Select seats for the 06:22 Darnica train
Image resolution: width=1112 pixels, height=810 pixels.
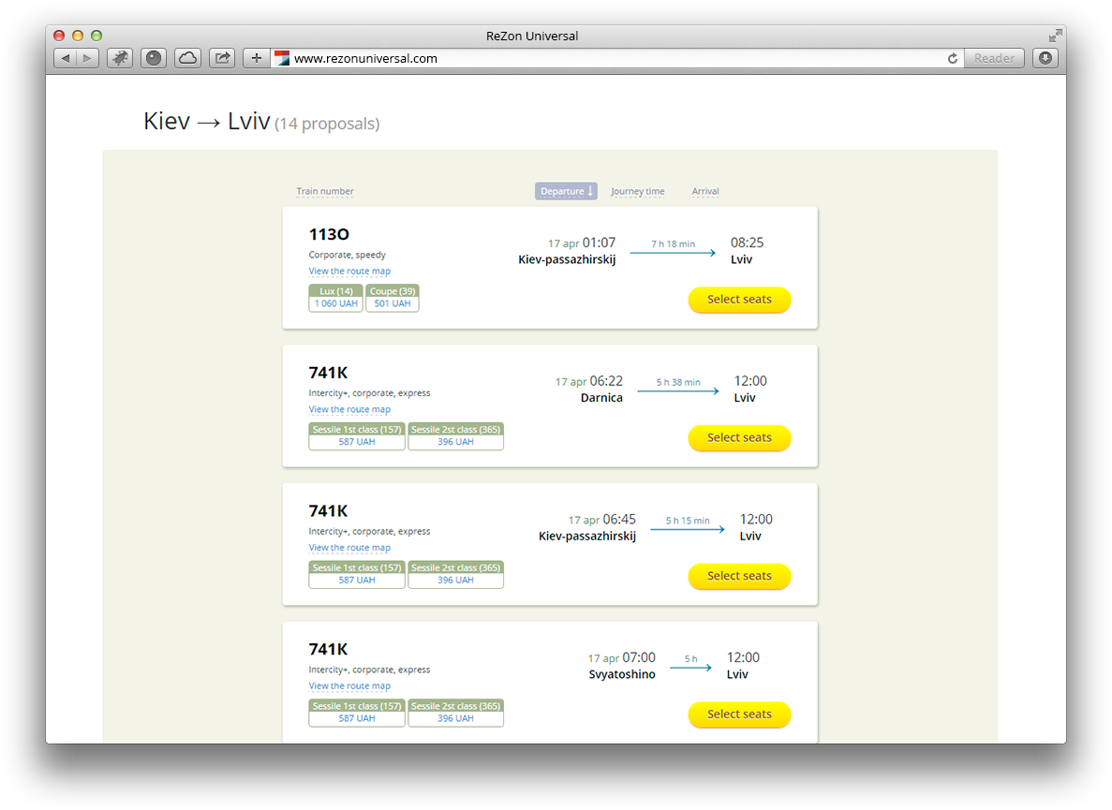739,438
